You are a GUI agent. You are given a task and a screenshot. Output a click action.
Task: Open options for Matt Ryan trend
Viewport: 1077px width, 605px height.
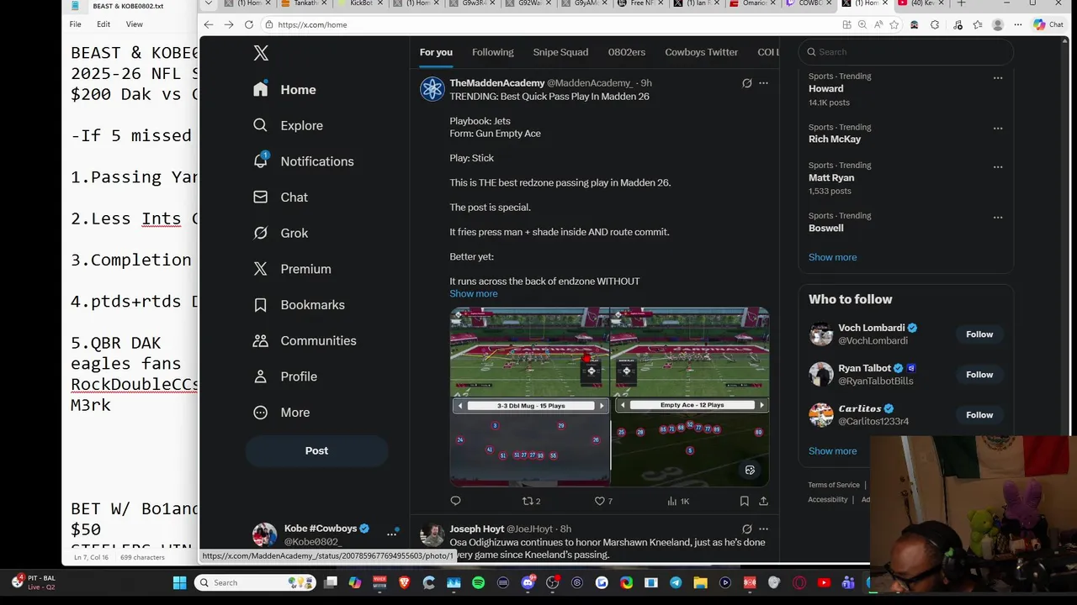[998, 167]
